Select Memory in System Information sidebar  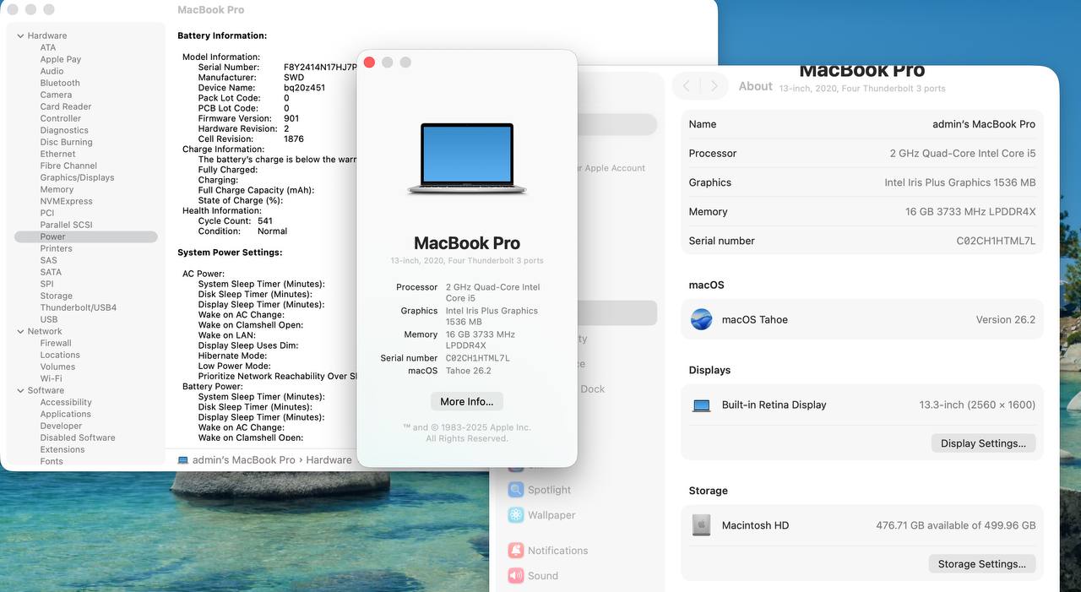[x=57, y=189]
